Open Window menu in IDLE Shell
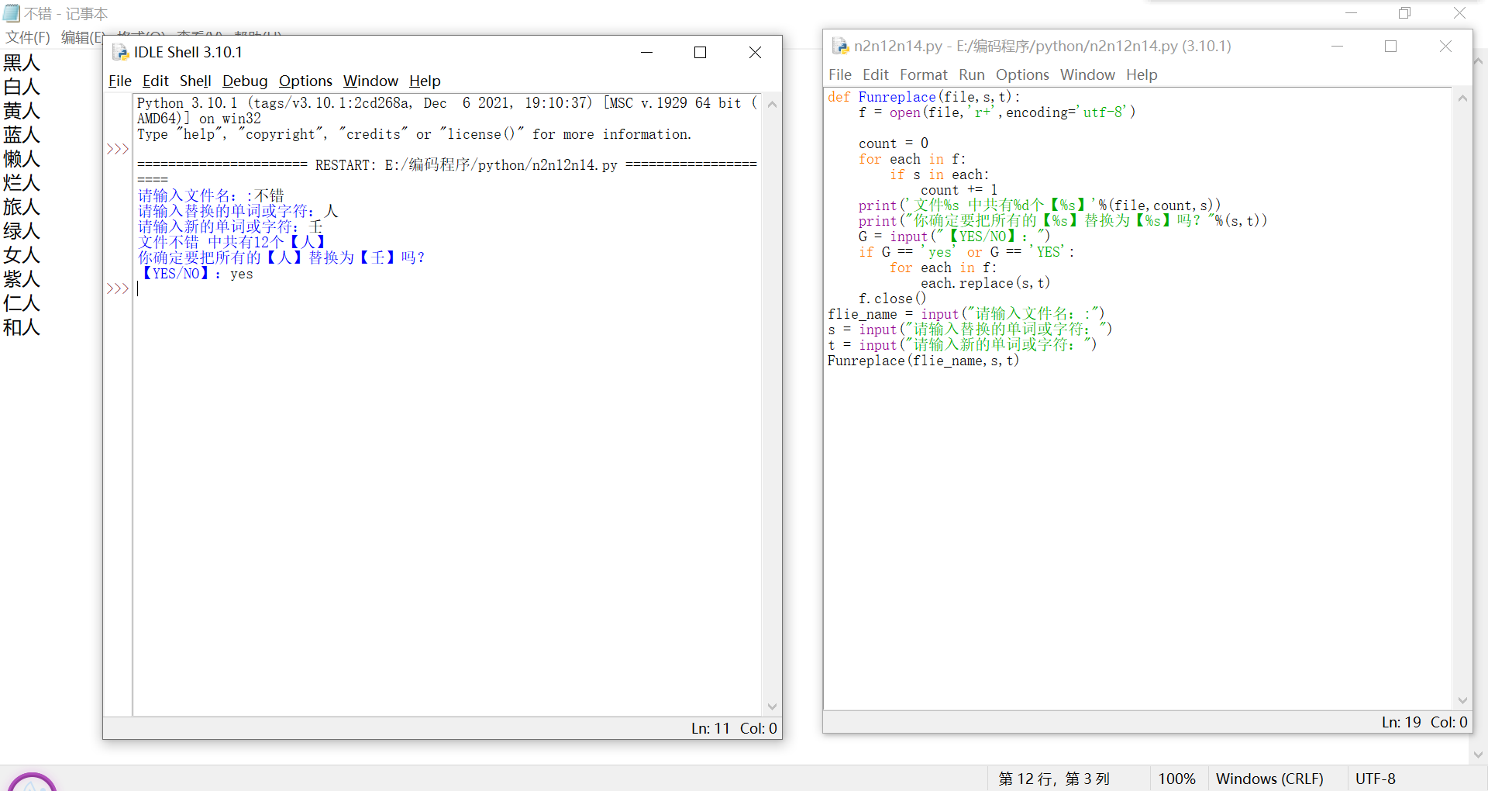This screenshot has height=791, width=1488. 370,81
